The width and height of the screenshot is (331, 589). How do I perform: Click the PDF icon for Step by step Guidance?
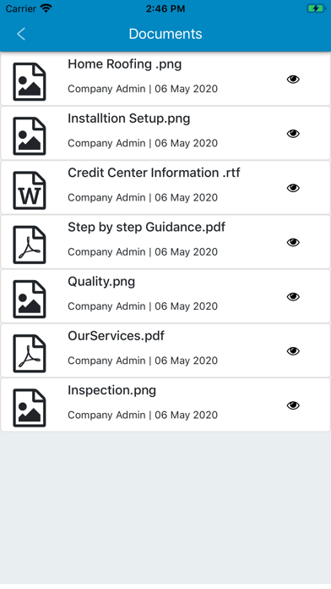[30, 245]
